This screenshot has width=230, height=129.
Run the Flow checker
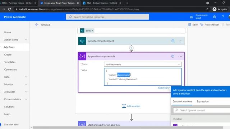click(210, 25)
